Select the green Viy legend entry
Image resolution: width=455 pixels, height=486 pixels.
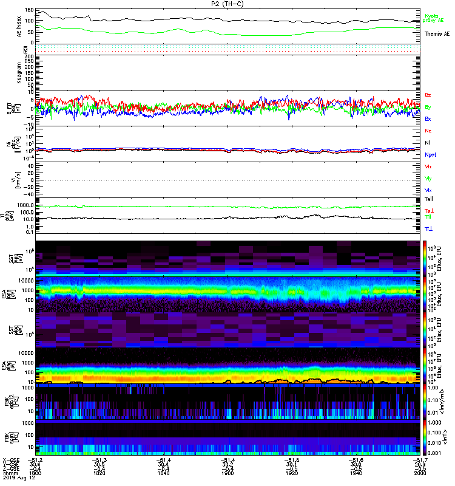[x=428, y=179]
